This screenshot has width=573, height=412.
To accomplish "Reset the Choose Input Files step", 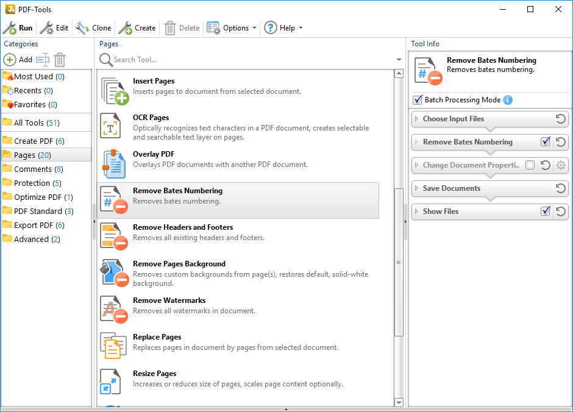I will click(x=561, y=119).
